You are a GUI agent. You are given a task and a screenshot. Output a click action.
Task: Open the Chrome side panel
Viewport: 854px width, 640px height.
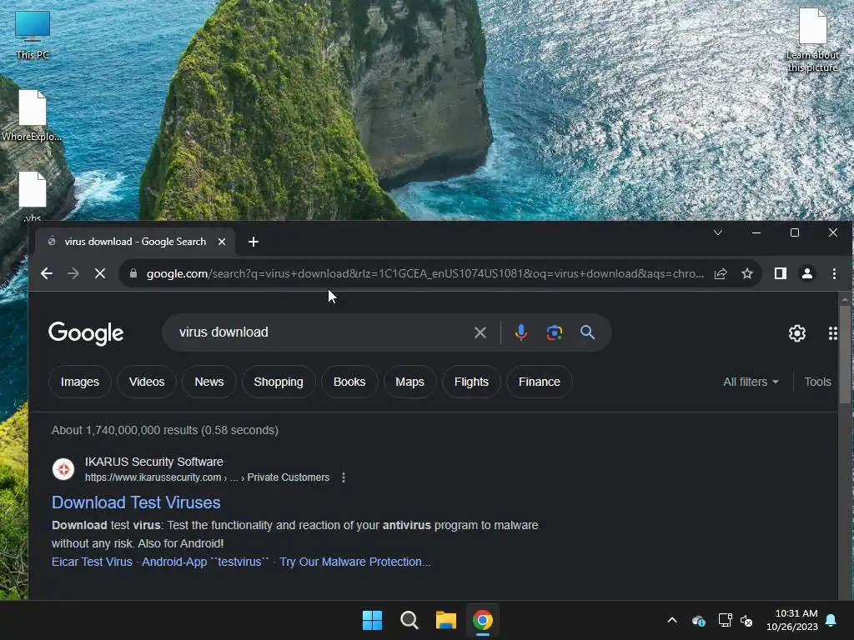pyautogui.click(x=781, y=273)
